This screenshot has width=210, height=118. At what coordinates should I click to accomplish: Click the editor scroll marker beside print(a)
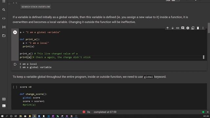[x=203, y=57]
